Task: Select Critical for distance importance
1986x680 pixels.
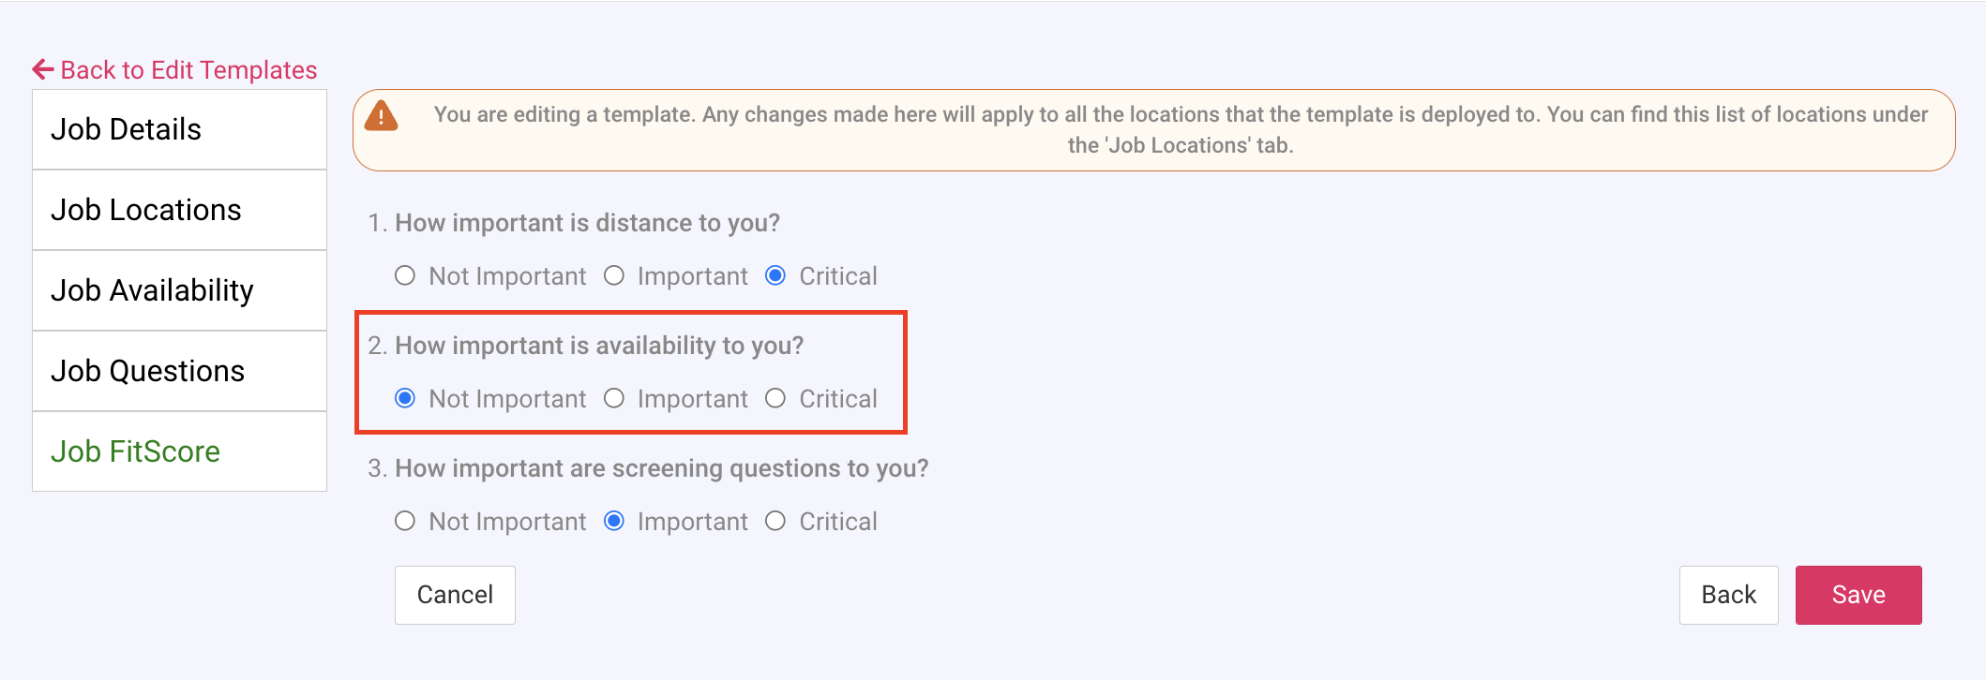Action: pyautogui.click(x=775, y=276)
